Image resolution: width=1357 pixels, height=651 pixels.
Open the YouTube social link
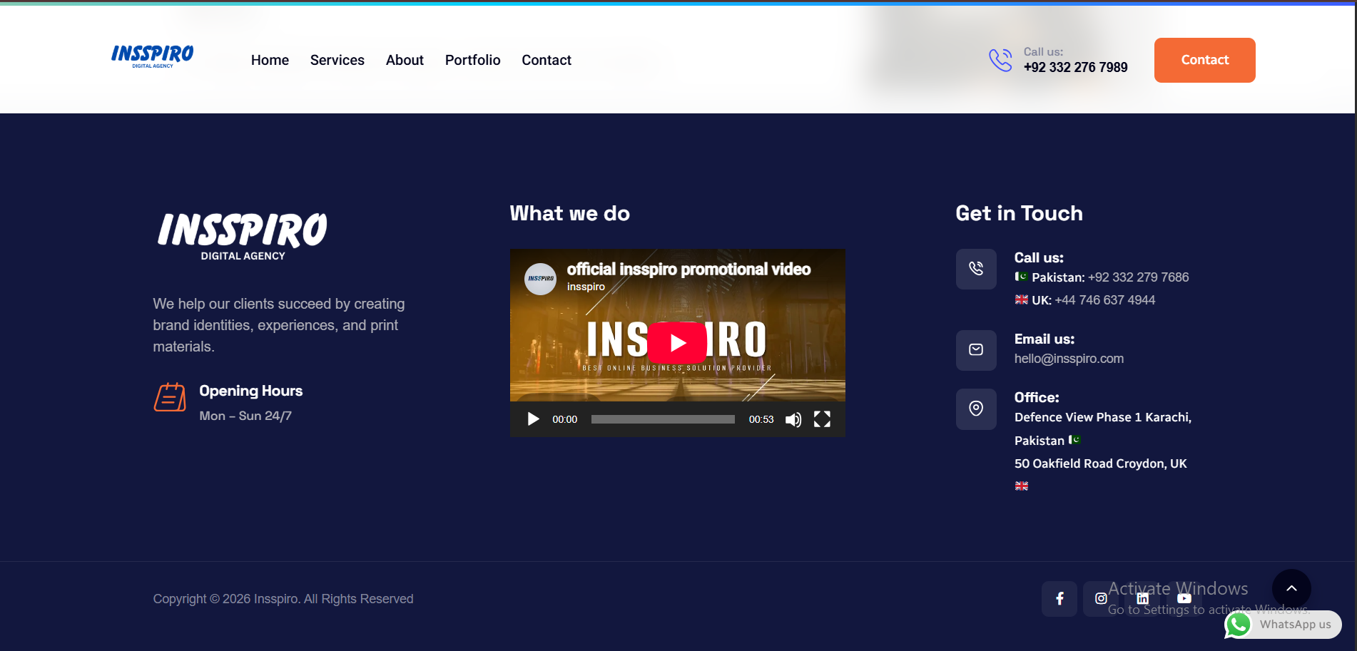click(1184, 599)
